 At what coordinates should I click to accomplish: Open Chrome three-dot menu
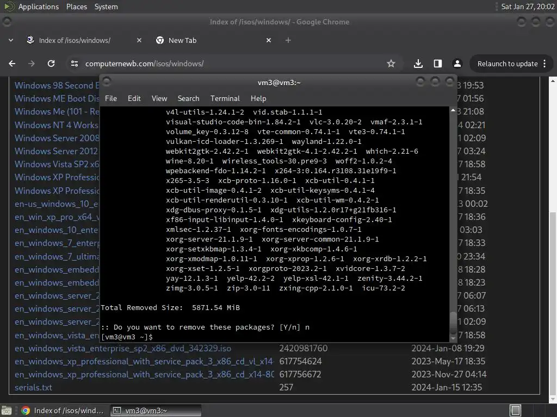544,64
